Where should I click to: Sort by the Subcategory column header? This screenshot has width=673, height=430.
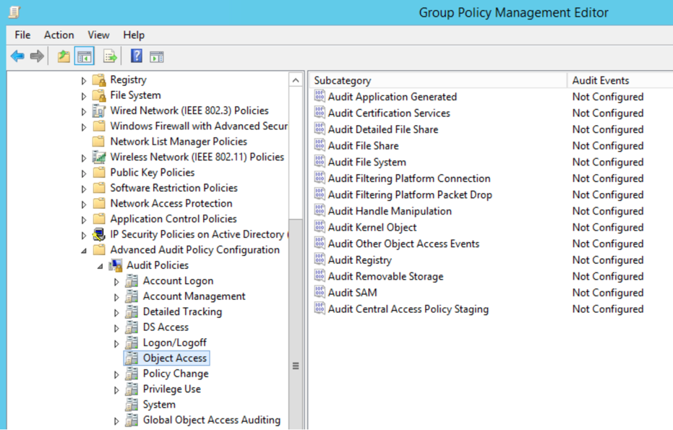coord(438,80)
